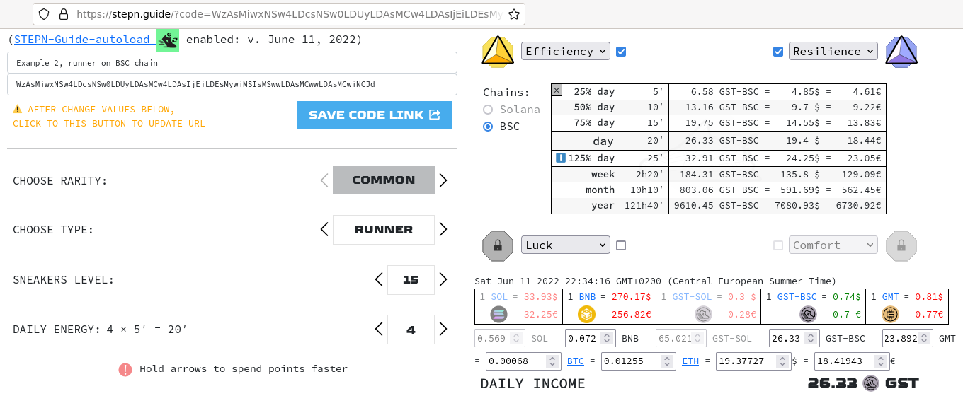The image size is (963, 396).
Task: Select previous rarity with left arrow
Action: point(324,180)
